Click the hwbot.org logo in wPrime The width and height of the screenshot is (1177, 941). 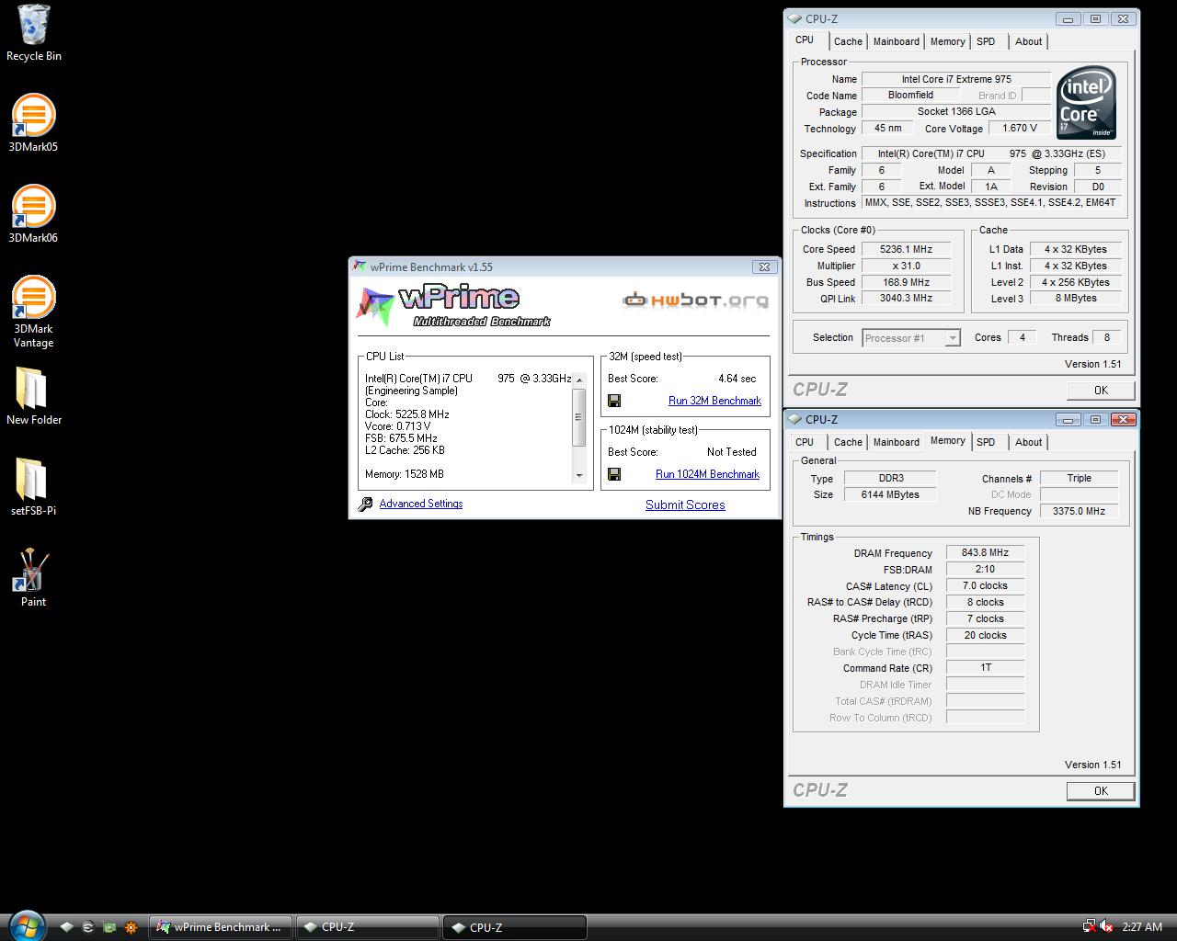pyautogui.click(x=695, y=300)
